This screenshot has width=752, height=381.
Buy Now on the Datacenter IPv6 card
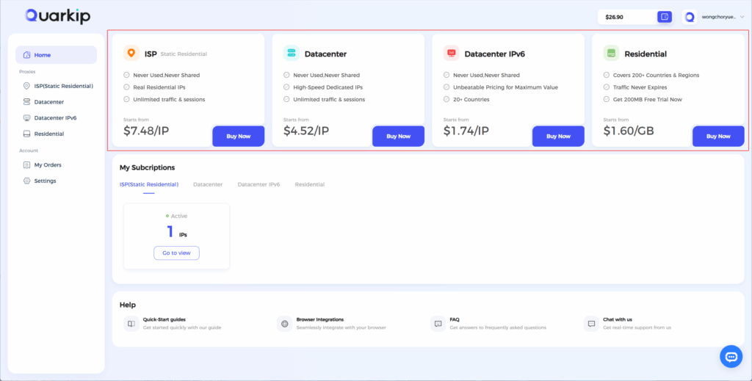[558, 136]
